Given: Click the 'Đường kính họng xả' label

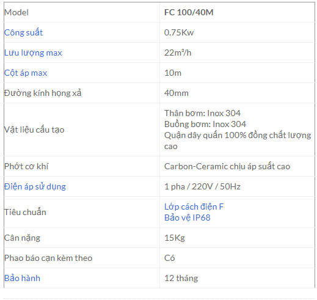Looking at the screenshot, I should coord(43,93).
